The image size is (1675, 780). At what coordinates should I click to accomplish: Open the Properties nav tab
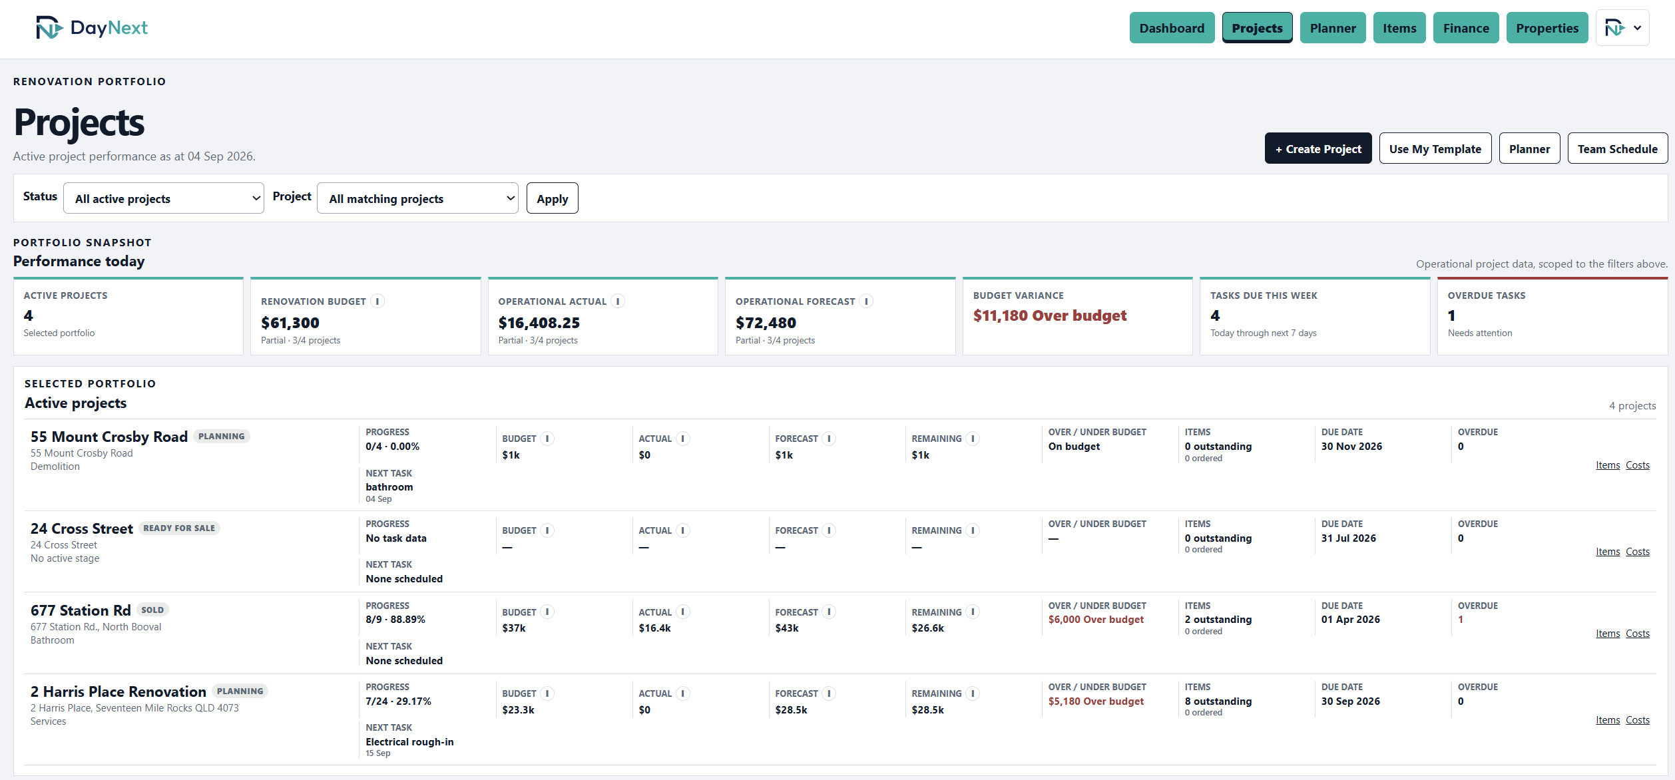point(1547,28)
